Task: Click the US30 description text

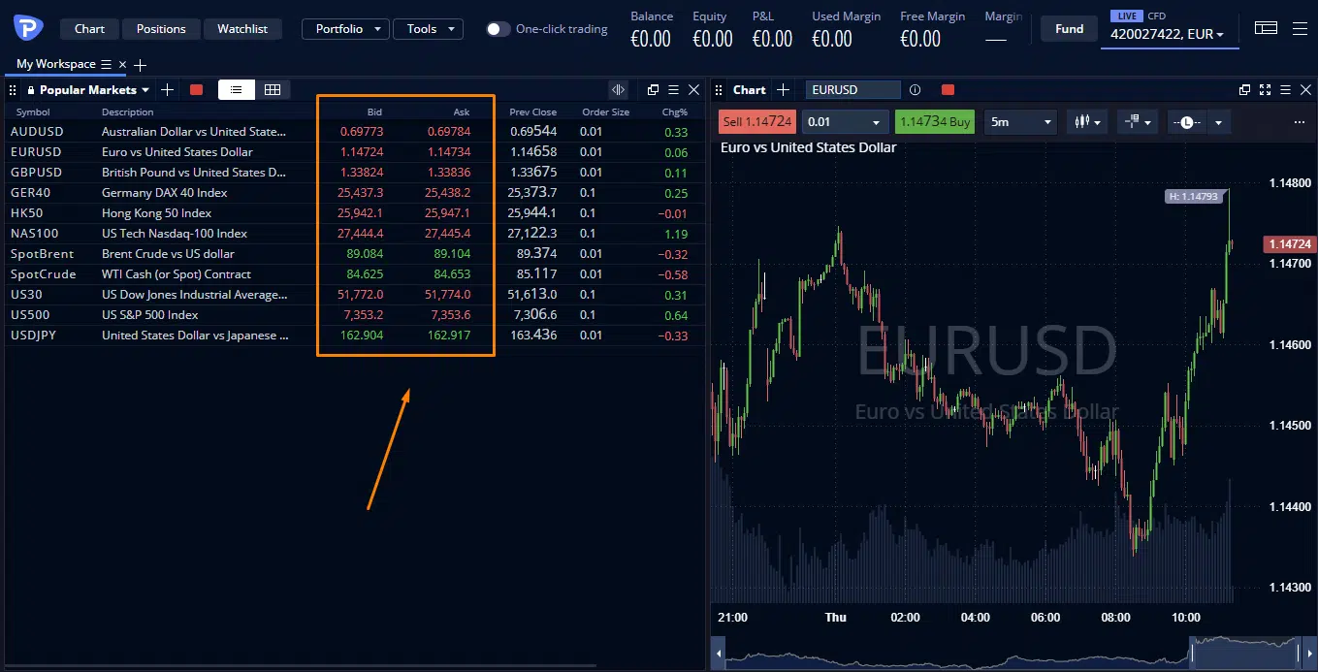Action: pyautogui.click(x=194, y=295)
